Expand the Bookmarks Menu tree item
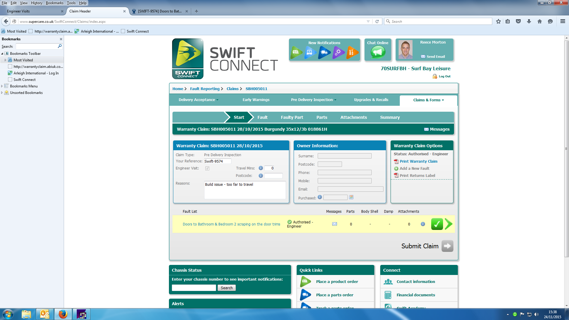 [2, 86]
